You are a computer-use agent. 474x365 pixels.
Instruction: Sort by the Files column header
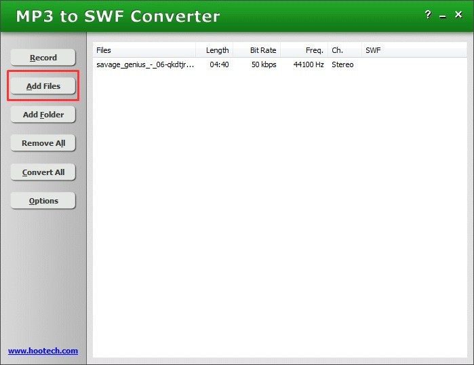(x=144, y=50)
